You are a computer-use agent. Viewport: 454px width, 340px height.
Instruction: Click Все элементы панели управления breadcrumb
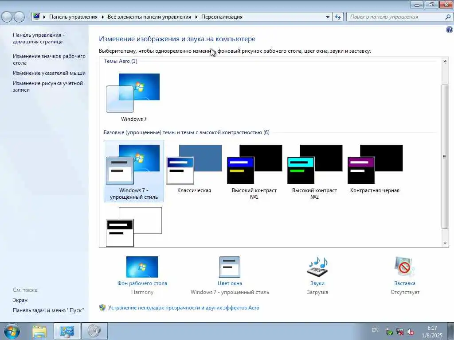pyautogui.click(x=149, y=17)
